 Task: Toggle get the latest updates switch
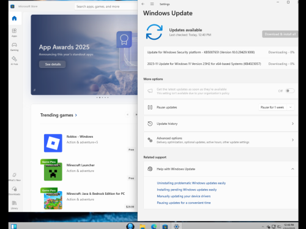tap(289, 91)
